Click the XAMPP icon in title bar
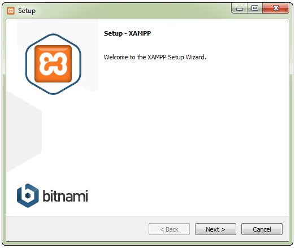Image resolution: width=295 pixels, height=248 pixels. [x=11, y=11]
